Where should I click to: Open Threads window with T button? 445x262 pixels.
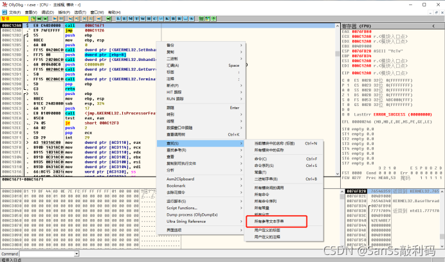(x=136, y=19)
